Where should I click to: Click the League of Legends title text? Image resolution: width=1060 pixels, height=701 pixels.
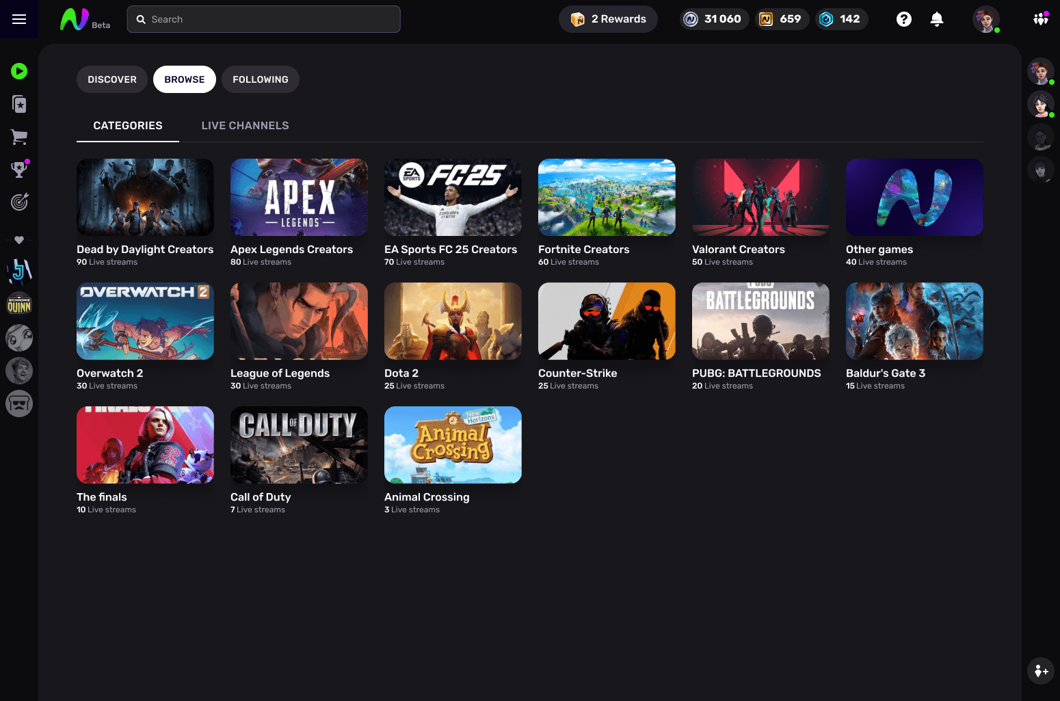(280, 373)
